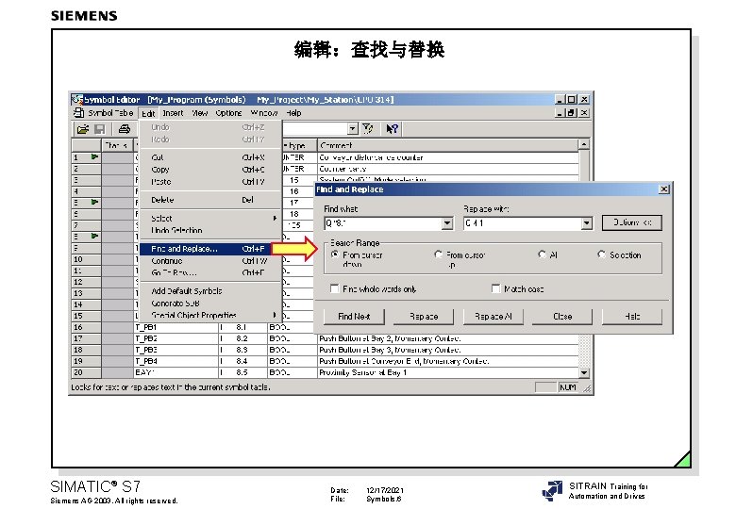Image resolution: width=736 pixels, height=509 pixels.
Task: Open the toolbar filter combo box dropdown
Action: 353,128
